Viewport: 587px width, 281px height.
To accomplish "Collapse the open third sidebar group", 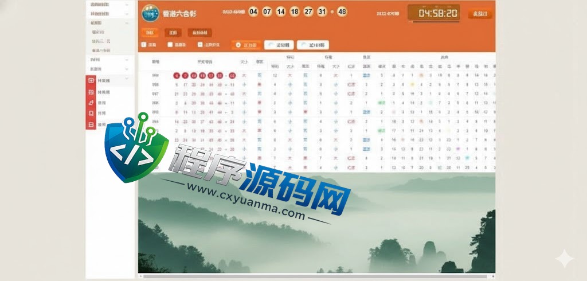I will pos(127,23).
